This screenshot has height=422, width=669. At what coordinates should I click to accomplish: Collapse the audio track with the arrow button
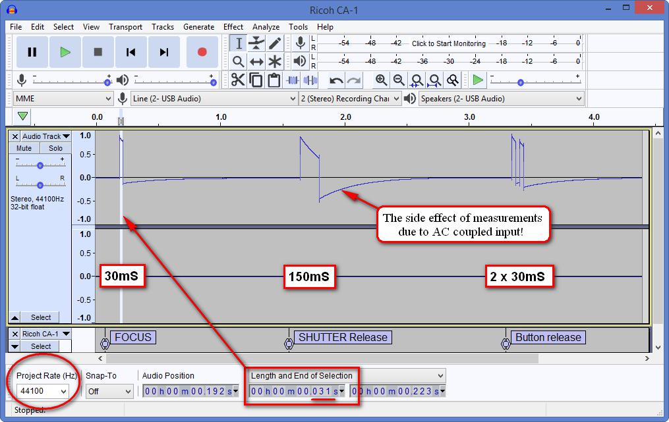tap(15, 317)
